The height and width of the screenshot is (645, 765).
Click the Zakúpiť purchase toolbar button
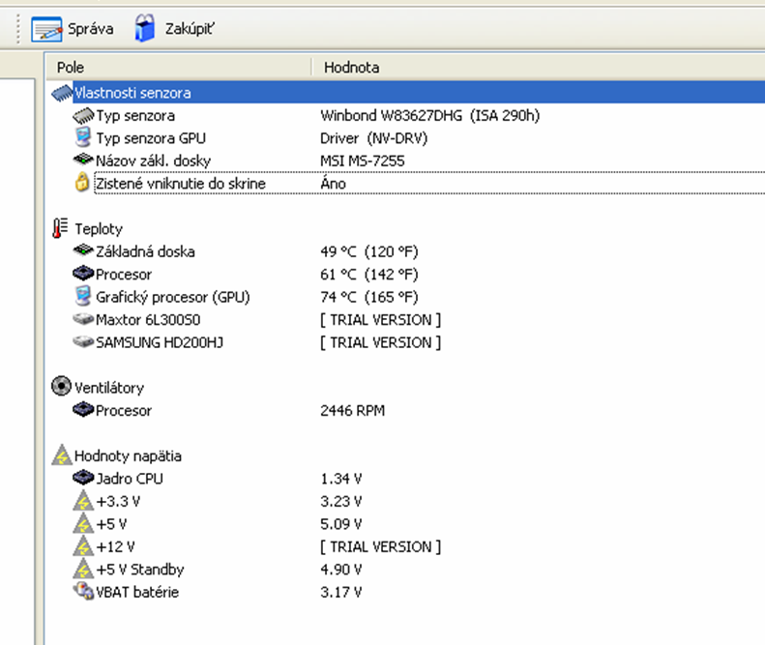175,28
